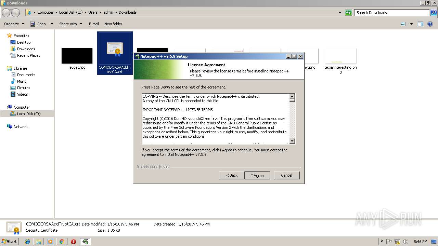Click Downloads in the address breadcrumb

click(x=128, y=12)
